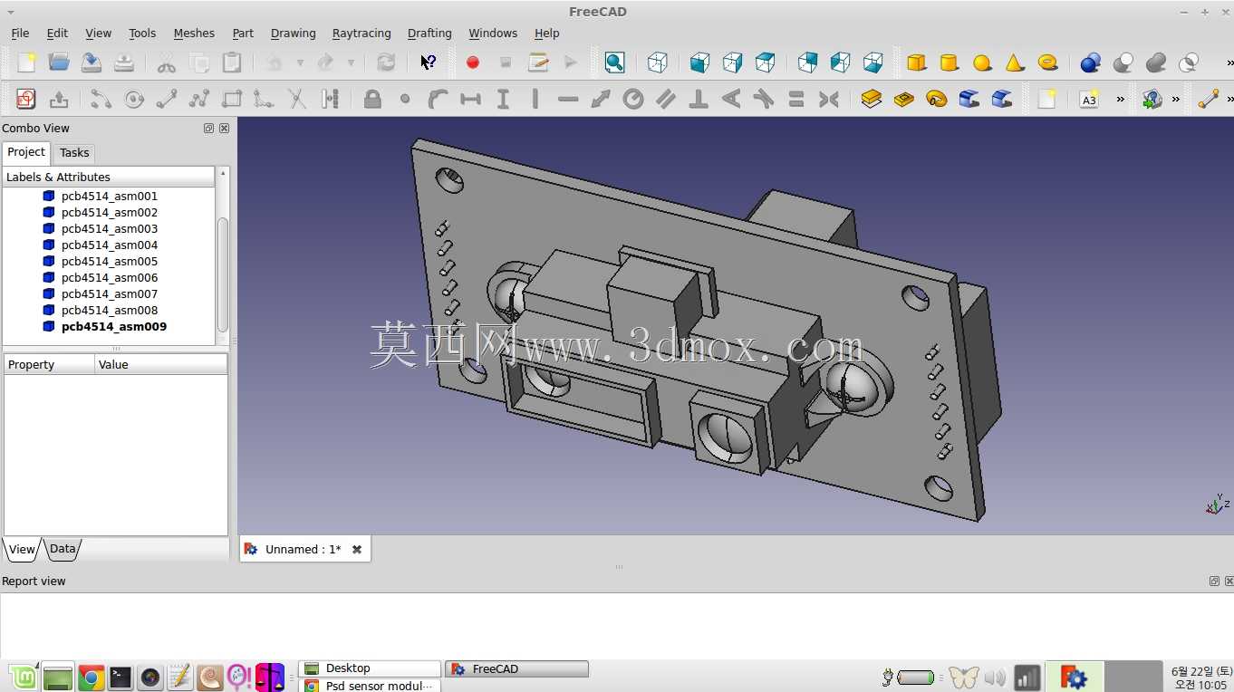Apply lock constraint padlock icon
This screenshot has height=692, width=1234.
pyautogui.click(x=372, y=99)
